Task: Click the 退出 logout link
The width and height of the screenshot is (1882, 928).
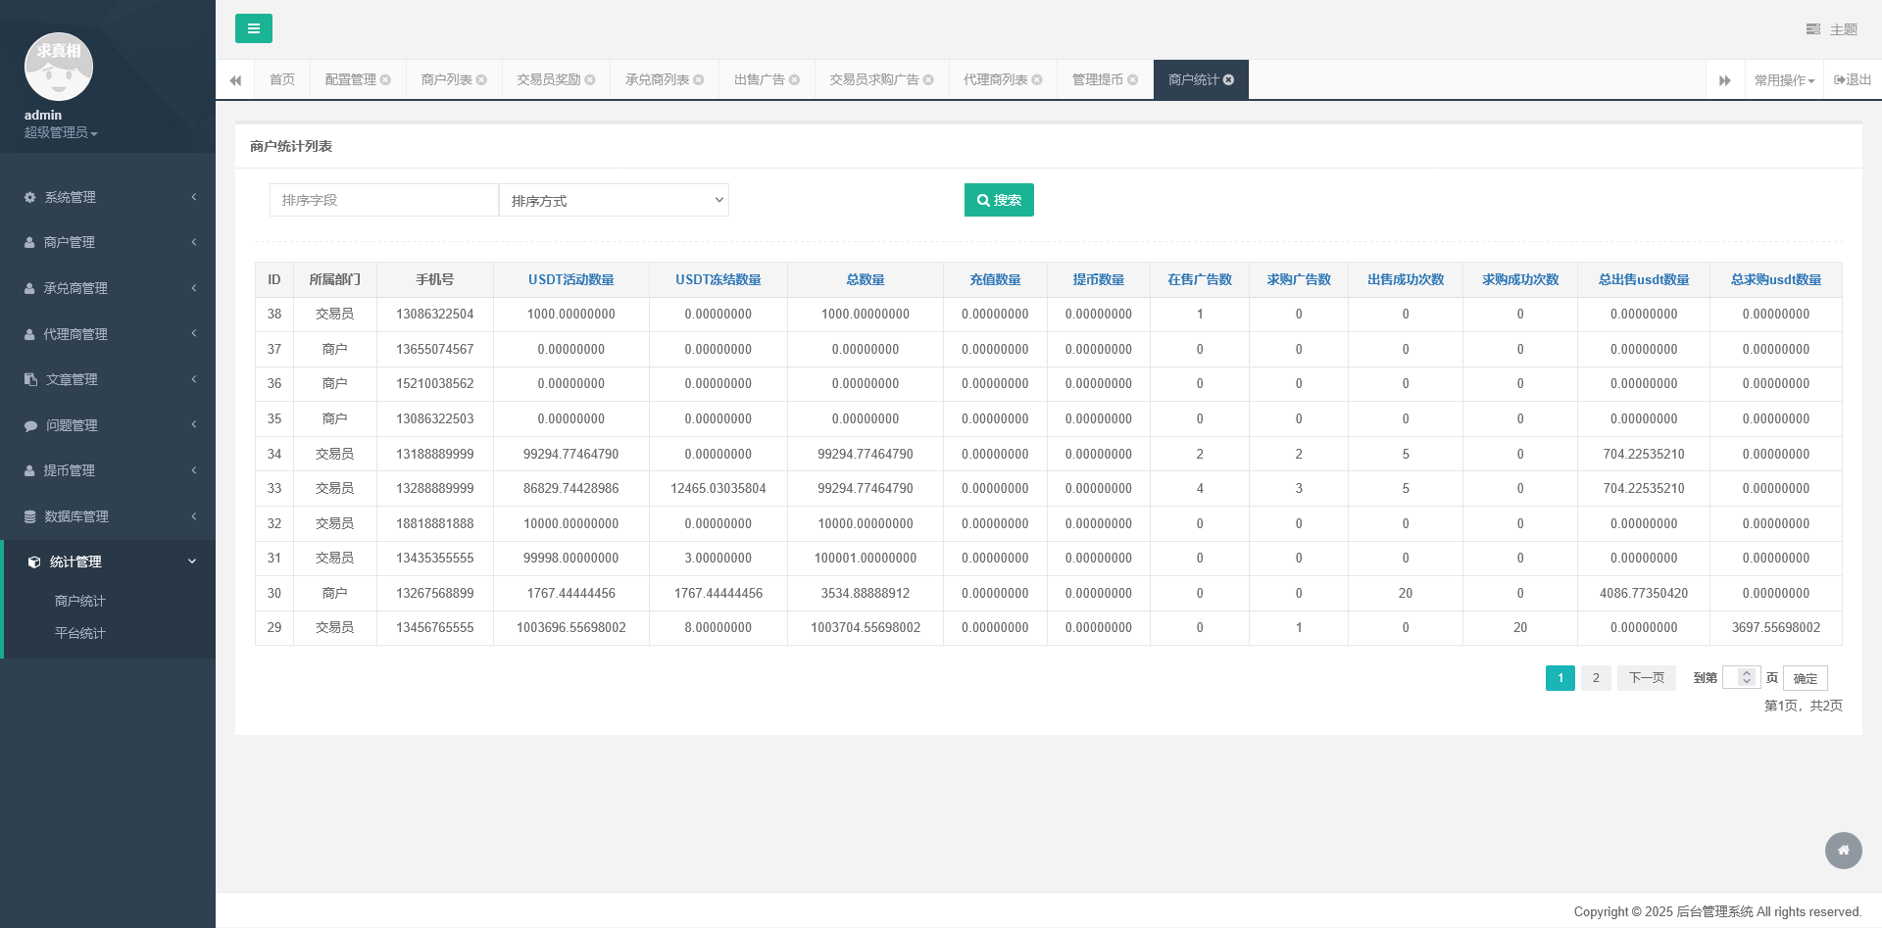Action: coord(1852,80)
